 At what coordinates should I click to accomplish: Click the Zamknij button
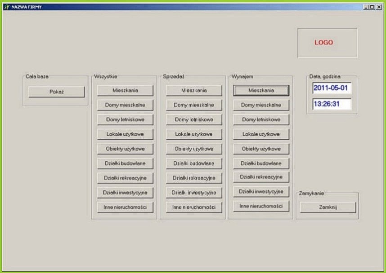point(328,207)
